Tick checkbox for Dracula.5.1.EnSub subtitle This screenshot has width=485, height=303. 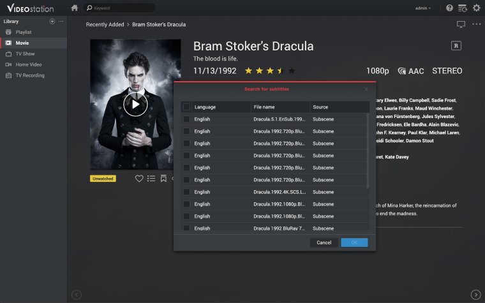point(186,119)
